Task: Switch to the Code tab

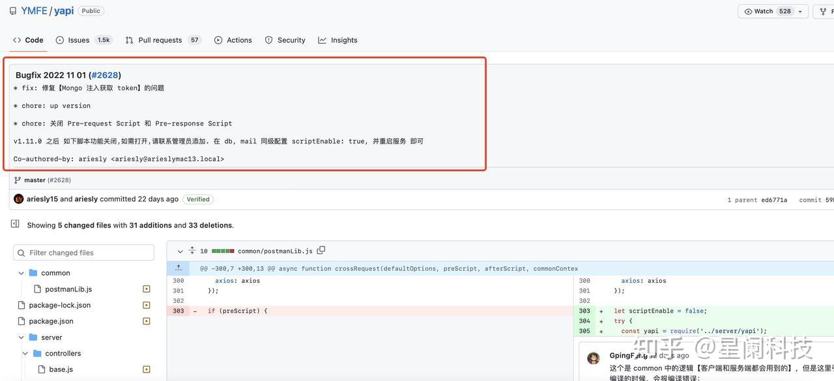Action: [x=28, y=40]
